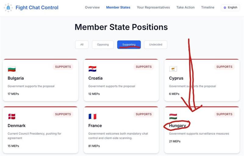Click the Fight Chat Control title link
Viewport: 244px width, 156px height.
click(37, 8)
